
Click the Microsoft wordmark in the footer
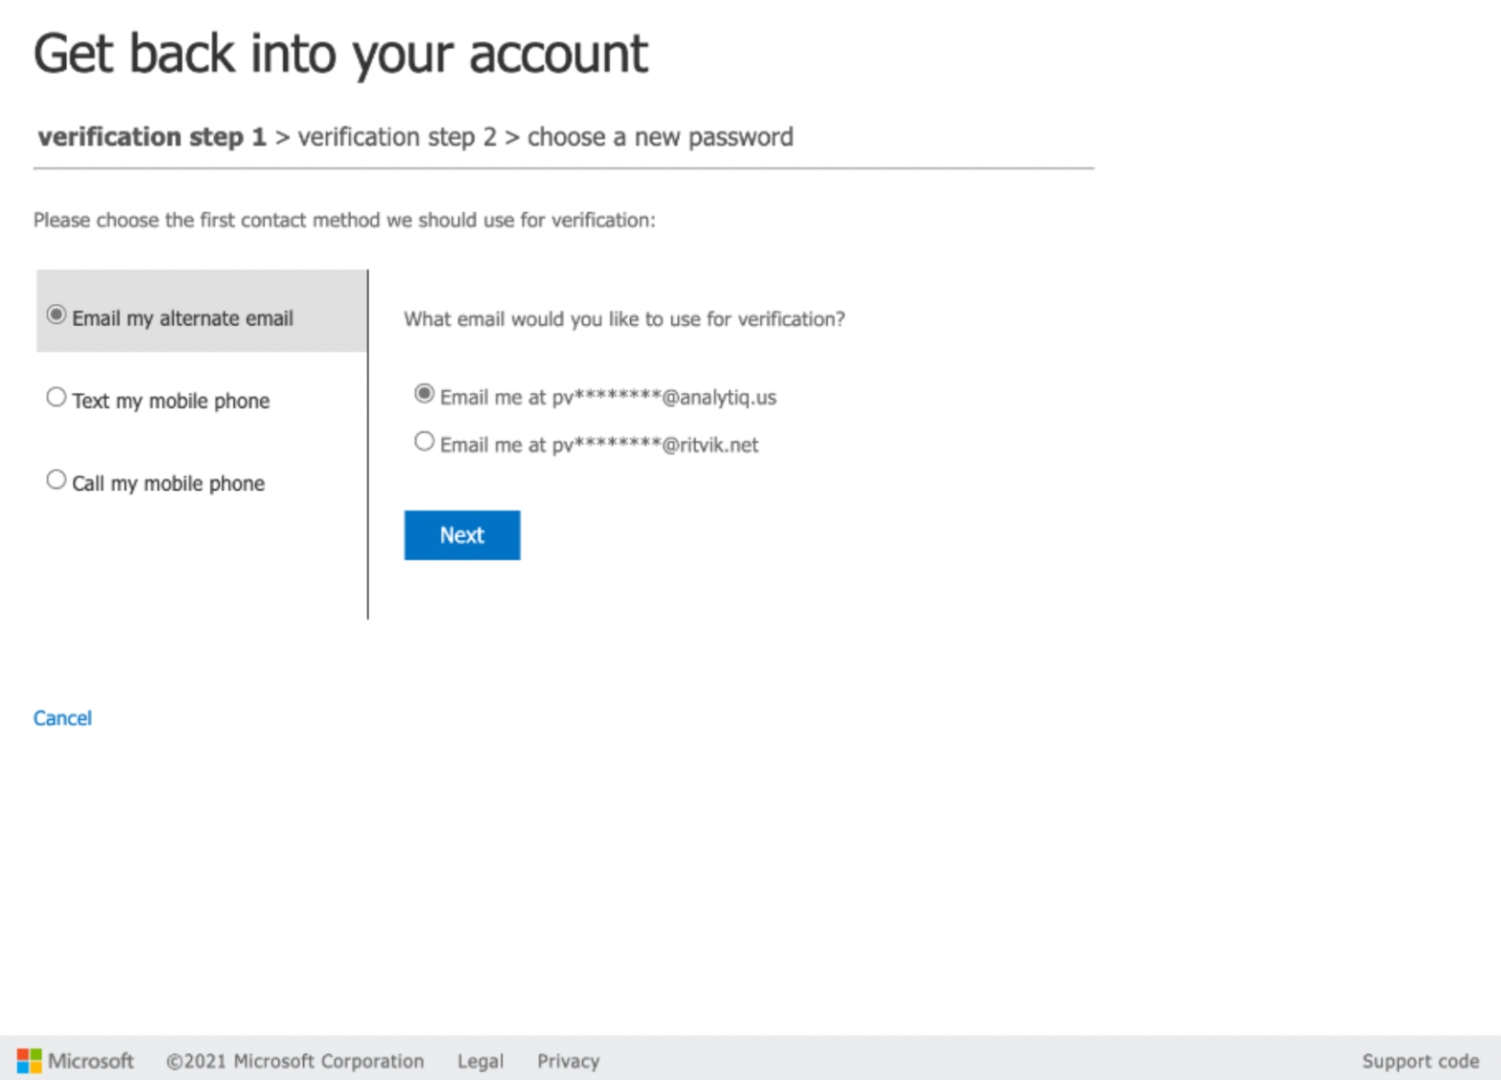pyautogui.click(x=91, y=1061)
